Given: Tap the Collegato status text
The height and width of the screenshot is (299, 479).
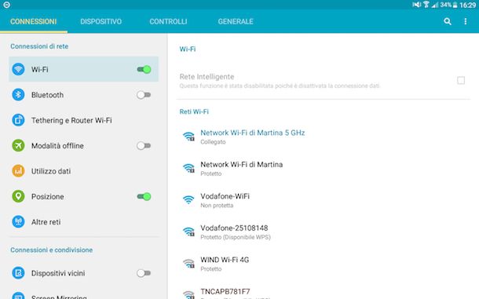Looking at the screenshot, I should [213, 142].
